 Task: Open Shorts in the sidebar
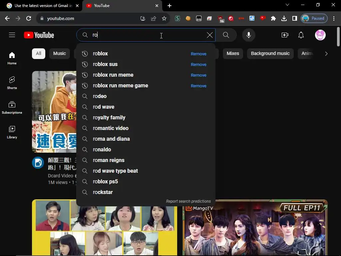coord(12,83)
